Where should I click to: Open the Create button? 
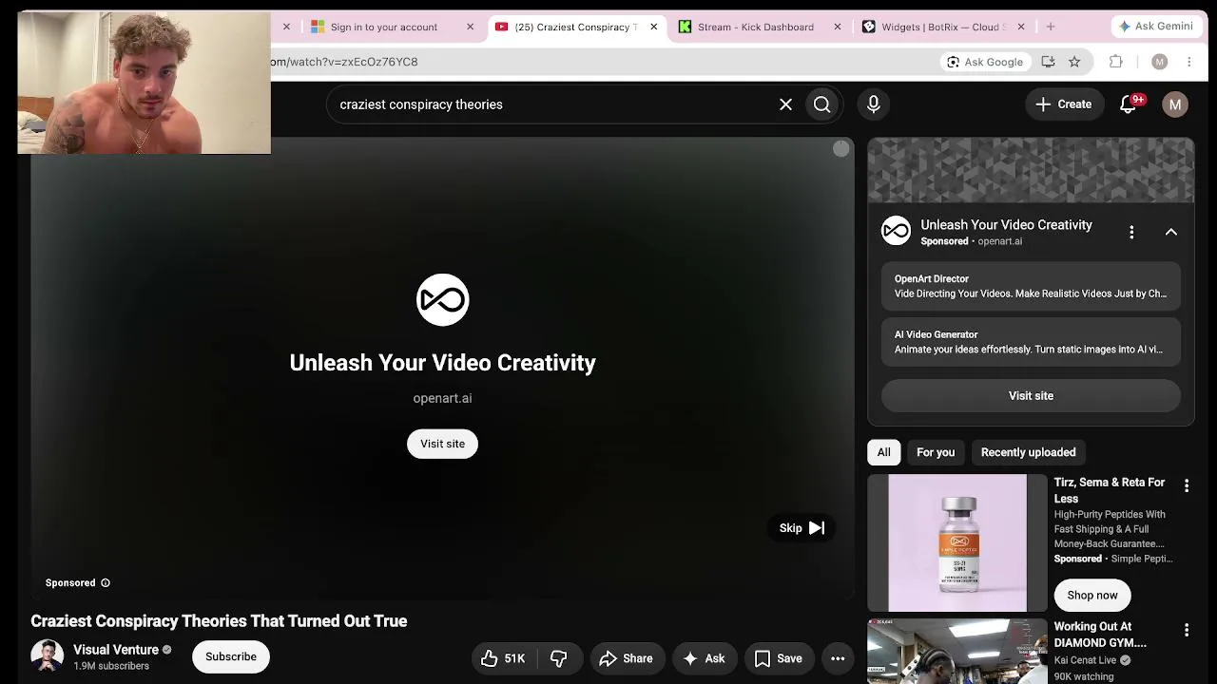pos(1064,104)
